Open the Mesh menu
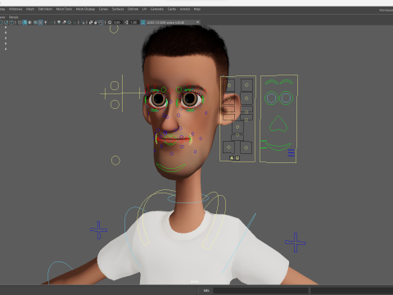 (30, 9)
